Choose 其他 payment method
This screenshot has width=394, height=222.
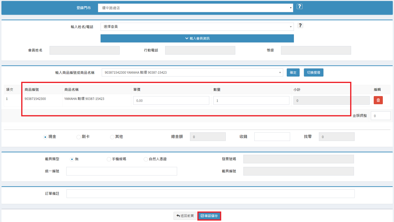(112, 137)
